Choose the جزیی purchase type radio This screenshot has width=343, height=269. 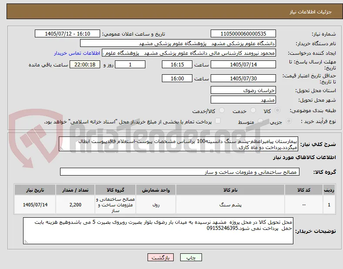(289, 121)
